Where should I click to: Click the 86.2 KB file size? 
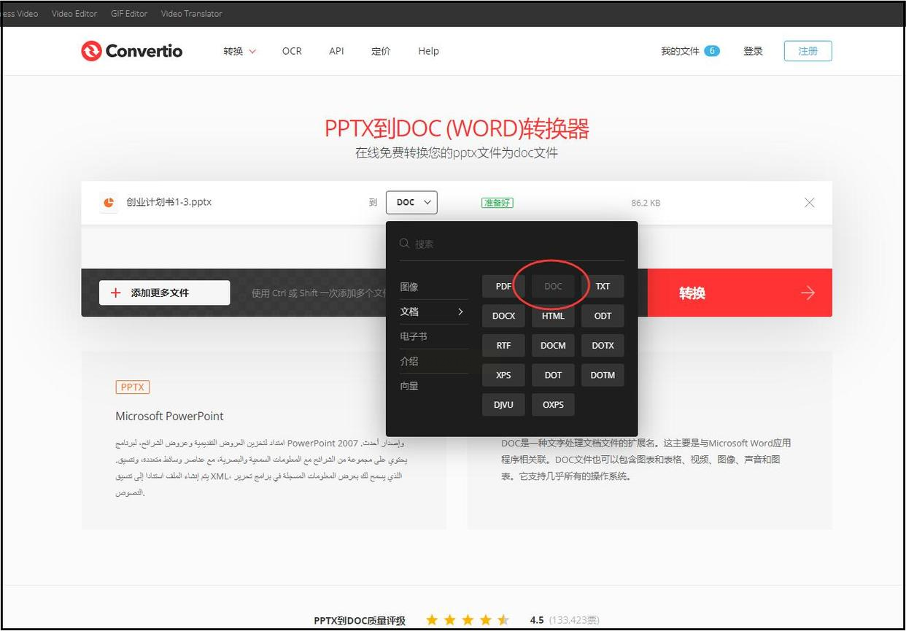[646, 203]
